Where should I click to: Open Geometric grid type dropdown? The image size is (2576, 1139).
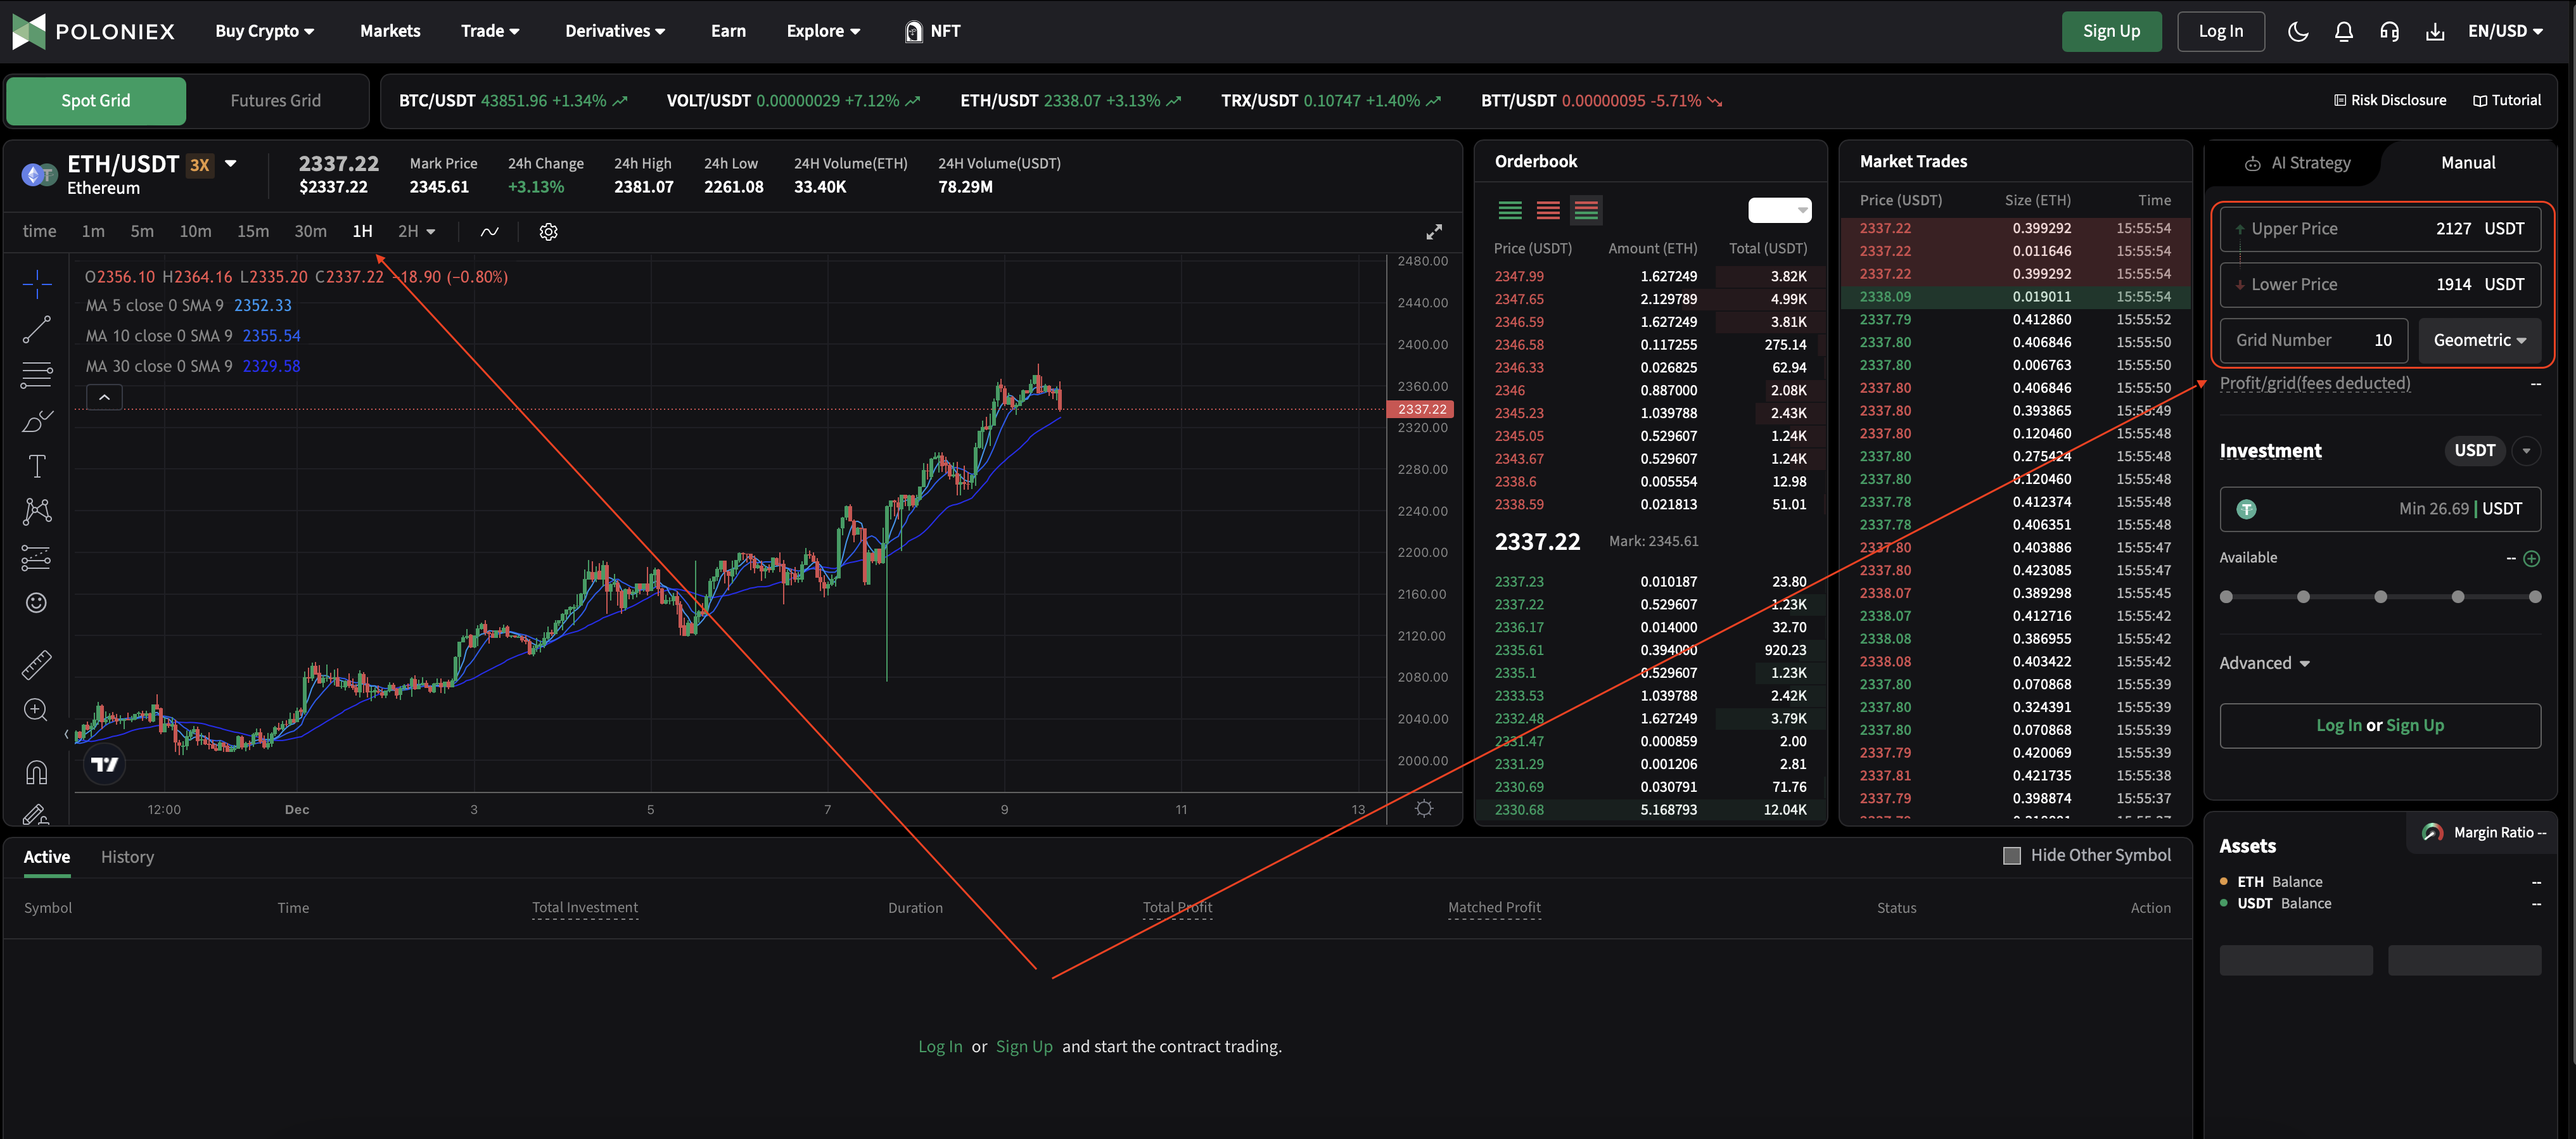[2479, 340]
